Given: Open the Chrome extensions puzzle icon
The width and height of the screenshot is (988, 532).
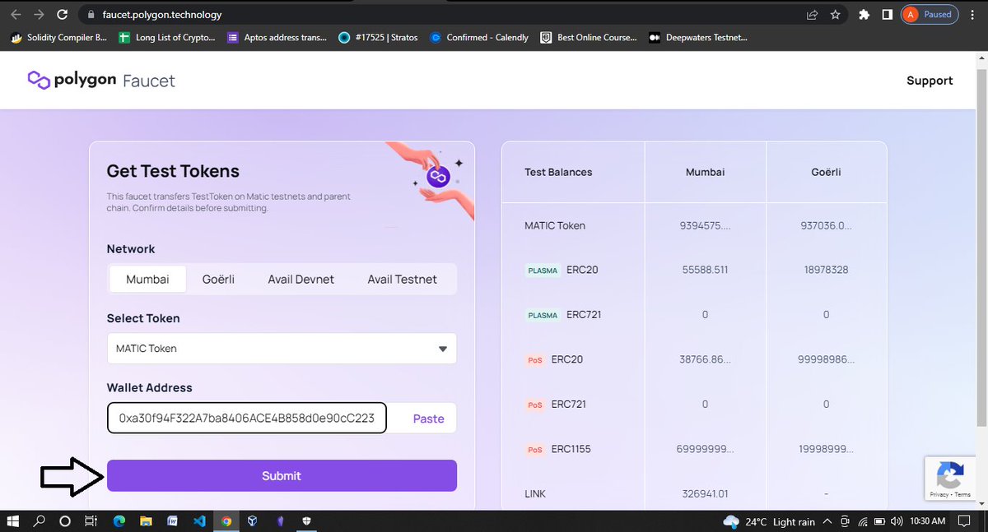Looking at the screenshot, I should point(864,15).
